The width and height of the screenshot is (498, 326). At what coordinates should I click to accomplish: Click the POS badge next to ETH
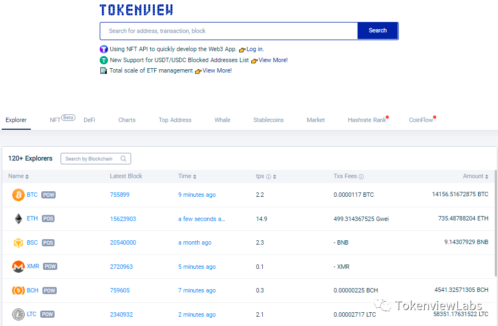click(48, 219)
